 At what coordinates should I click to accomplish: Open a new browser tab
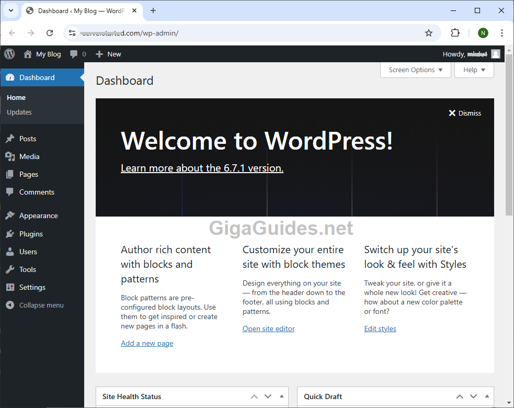coord(153,10)
